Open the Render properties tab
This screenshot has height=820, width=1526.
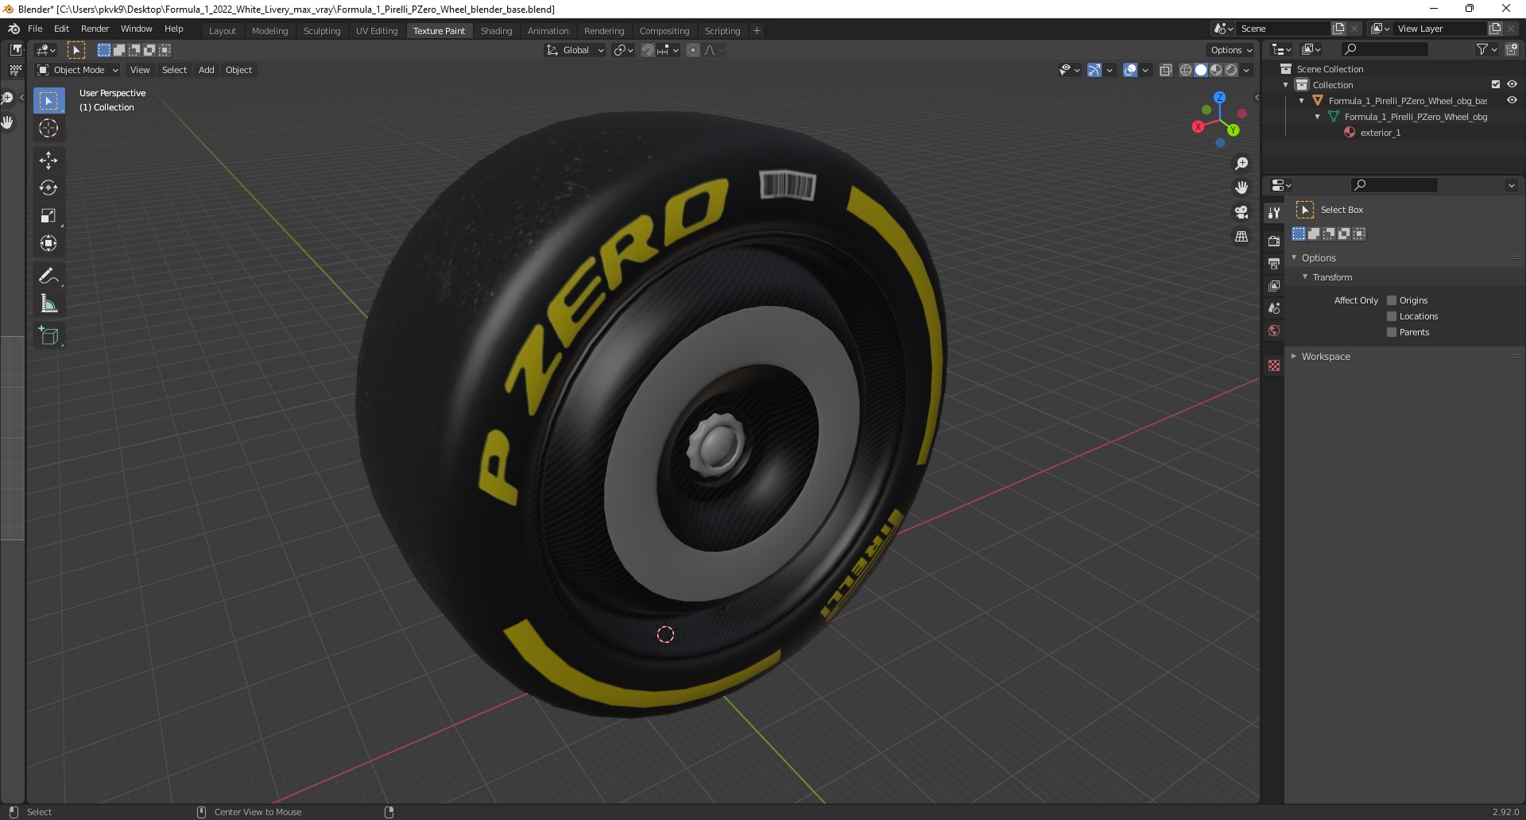[x=1274, y=241]
